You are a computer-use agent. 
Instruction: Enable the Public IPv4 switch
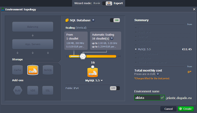point(115,88)
